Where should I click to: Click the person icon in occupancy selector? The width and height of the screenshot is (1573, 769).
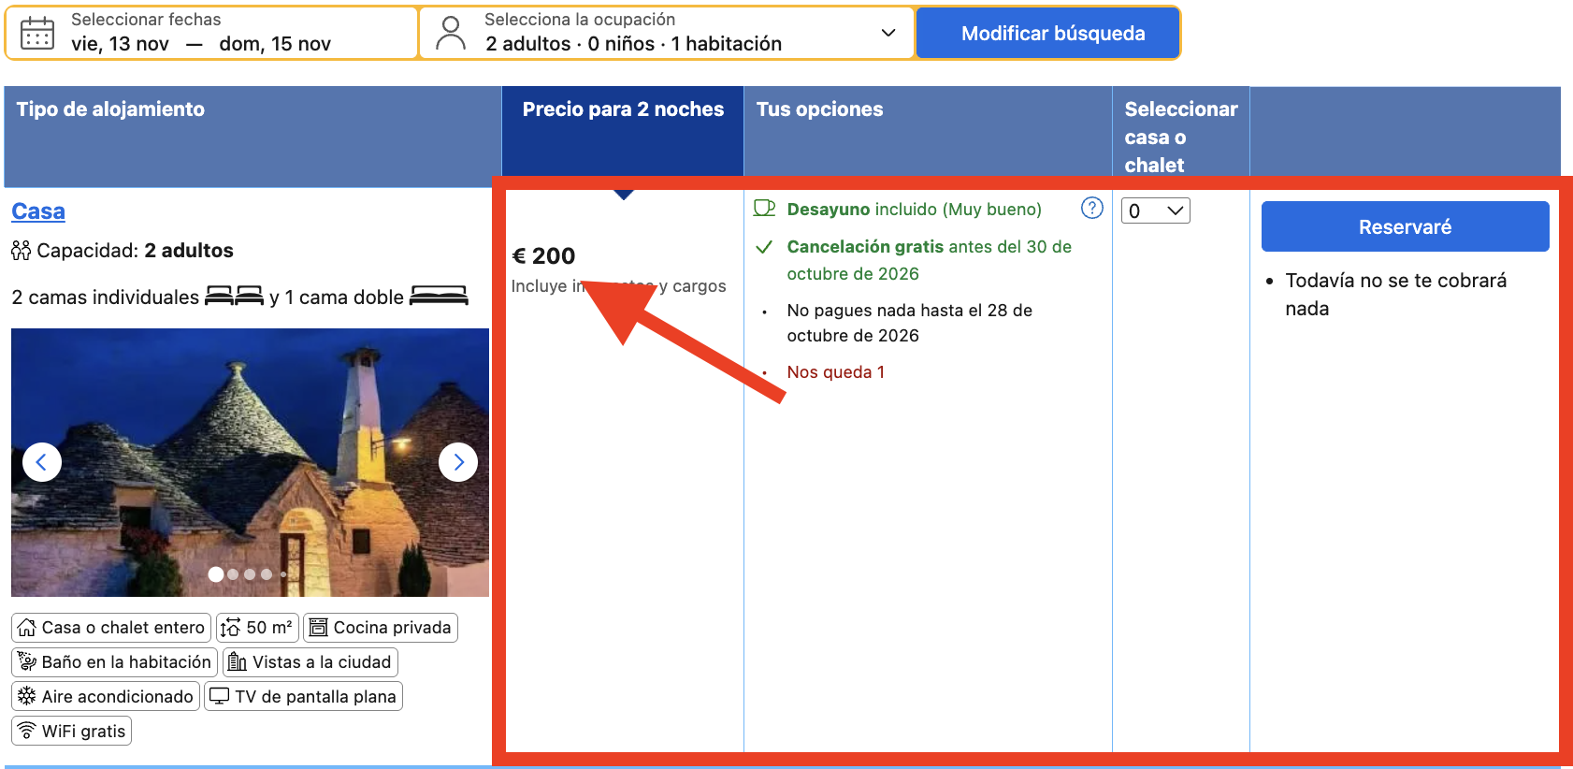coord(451,33)
